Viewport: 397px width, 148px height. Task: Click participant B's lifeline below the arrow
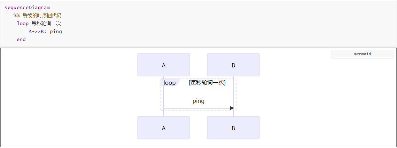233,113
